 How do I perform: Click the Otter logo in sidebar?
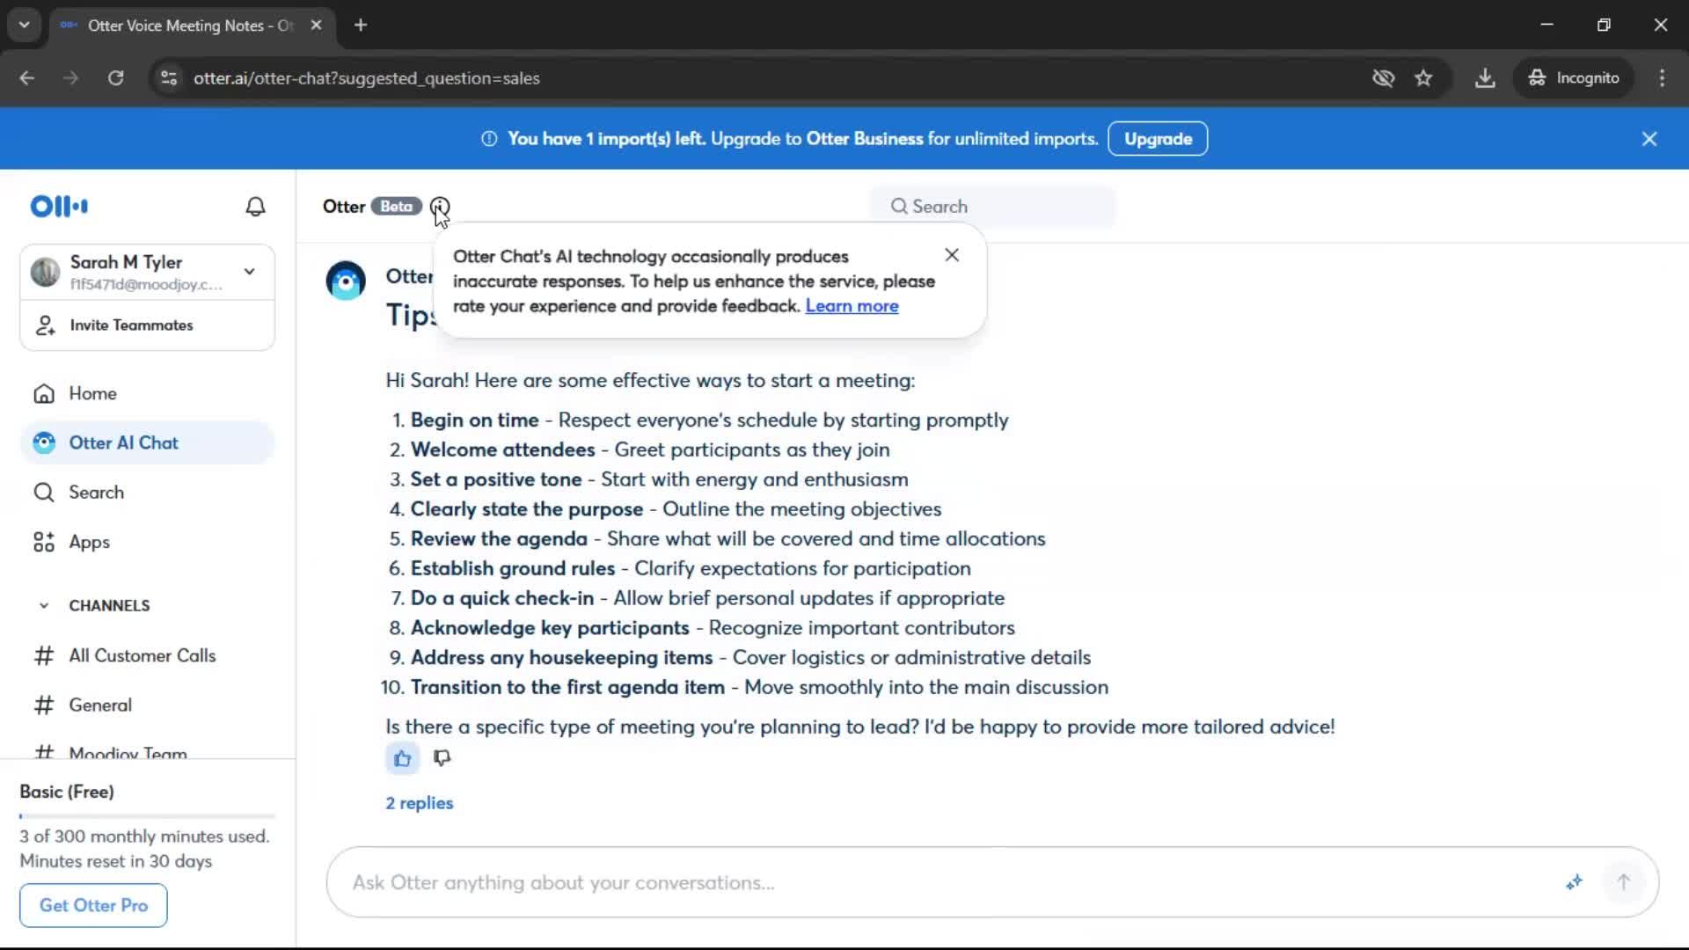coord(59,207)
